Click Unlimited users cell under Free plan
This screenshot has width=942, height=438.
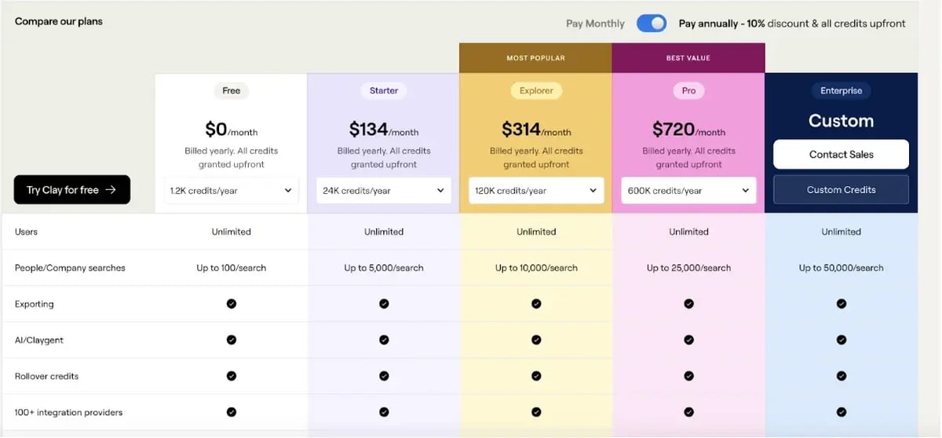(232, 232)
